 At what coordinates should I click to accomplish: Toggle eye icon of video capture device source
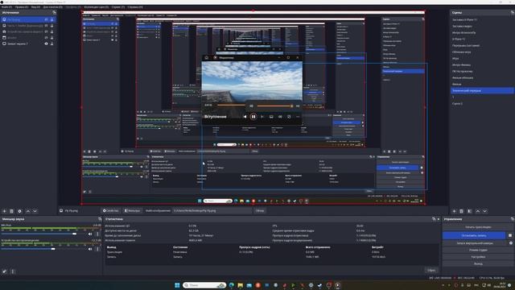coord(47,31)
